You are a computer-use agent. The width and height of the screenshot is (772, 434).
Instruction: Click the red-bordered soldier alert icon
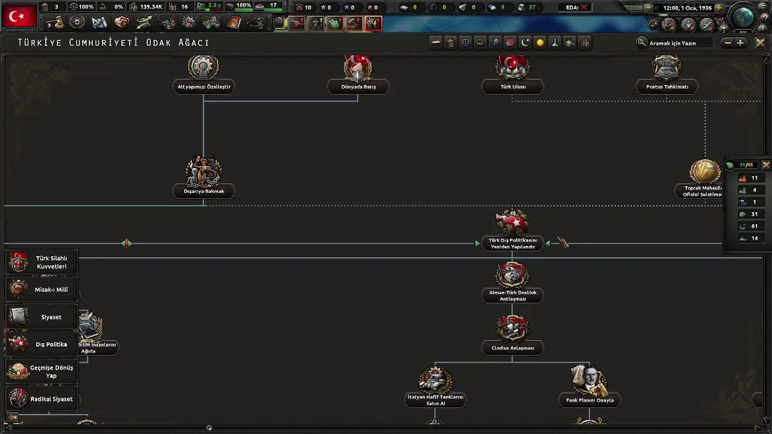[x=373, y=23]
